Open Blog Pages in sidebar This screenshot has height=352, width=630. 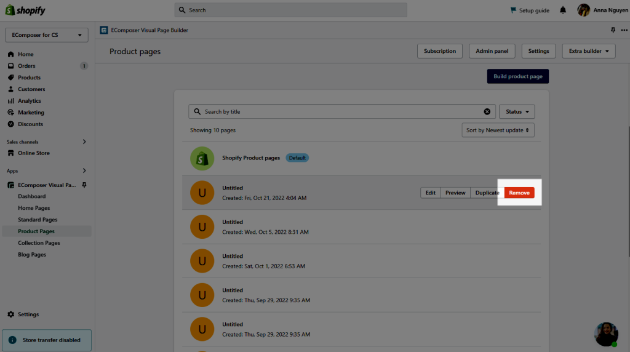point(32,255)
